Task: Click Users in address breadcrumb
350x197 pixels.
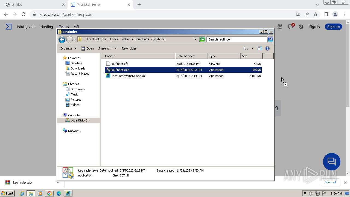Action: (x=114, y=39)
